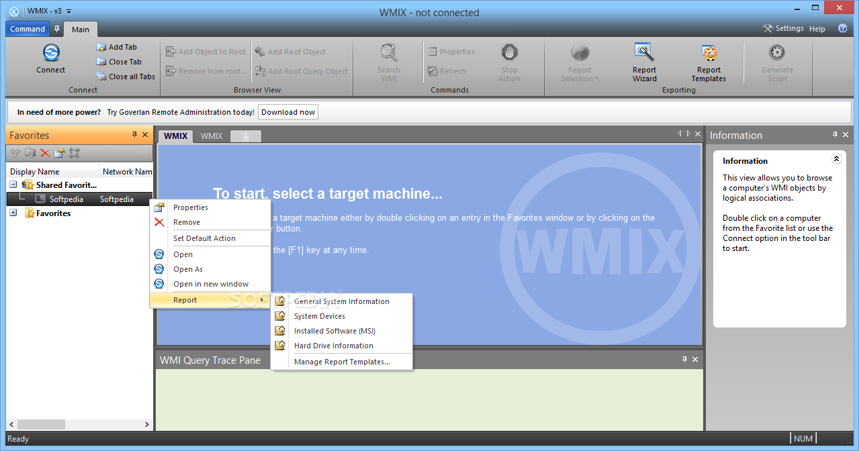Click the Close all Tabs icon
This screenshot has height=451, width=859.
click(101, 77)
